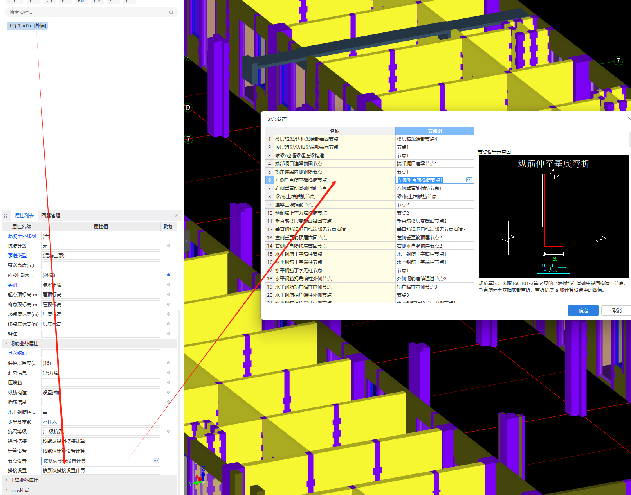Switch to 图层管理 tab
Viewport: 631px width, 495px height.
(51, 215)
